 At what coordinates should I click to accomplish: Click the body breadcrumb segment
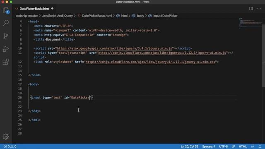(140, 16)
